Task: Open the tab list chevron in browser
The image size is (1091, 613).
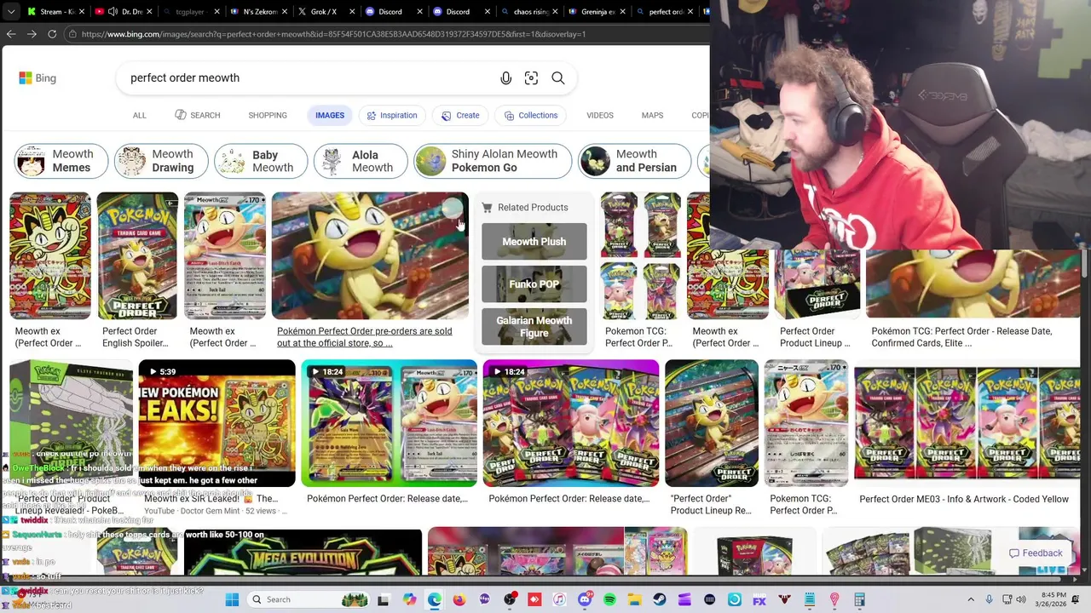Action: pyautogui.click(x=13, y=12)
